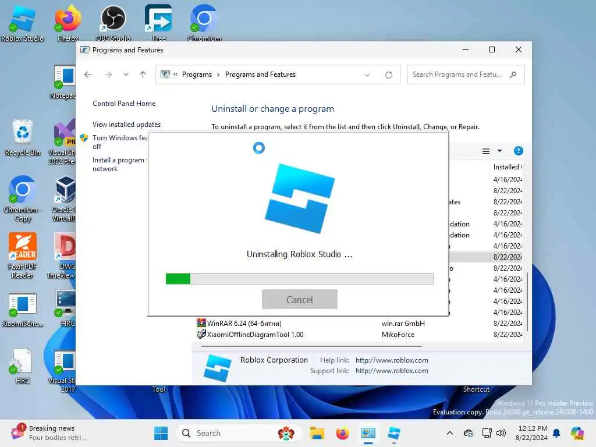The height and width of the screenshot is (447, 596).
Task: Open the Copilot preview taskbar icon
Action: (x=577, y=433)
